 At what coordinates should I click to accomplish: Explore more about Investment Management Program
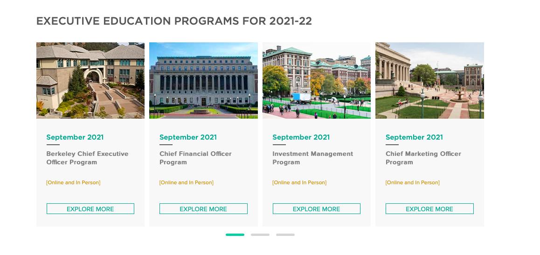pyautogui.click(x=317, y=209)
